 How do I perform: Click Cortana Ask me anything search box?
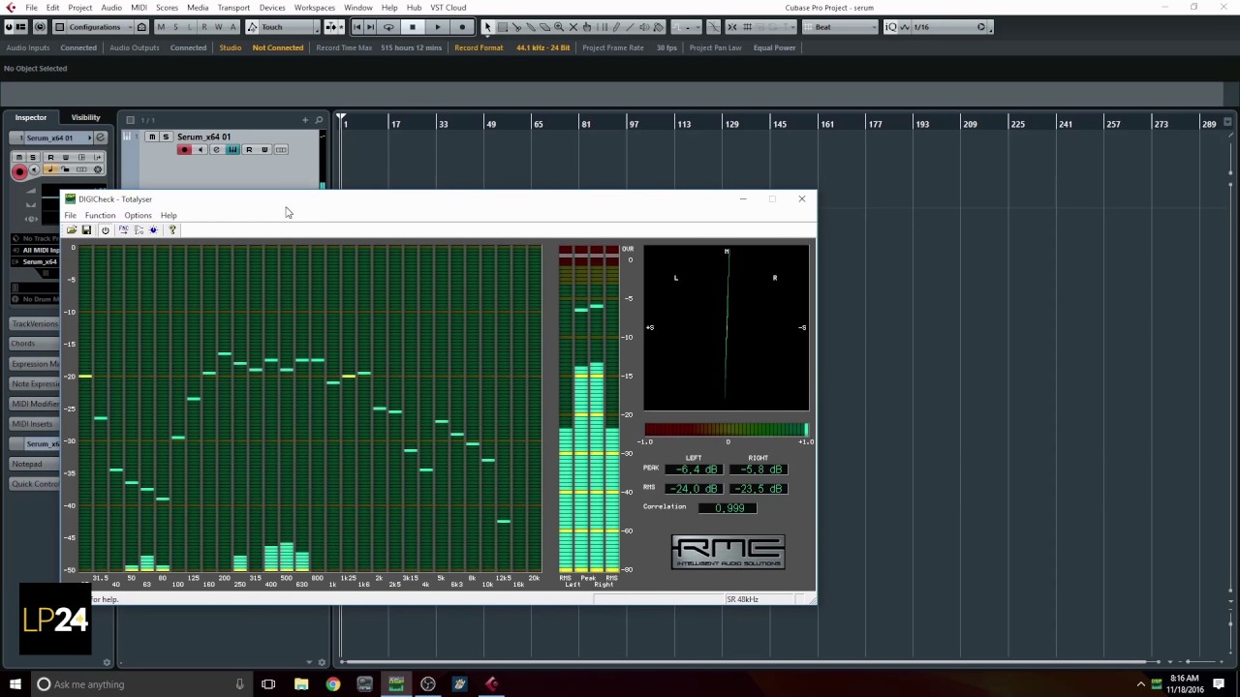pos(140,684)
